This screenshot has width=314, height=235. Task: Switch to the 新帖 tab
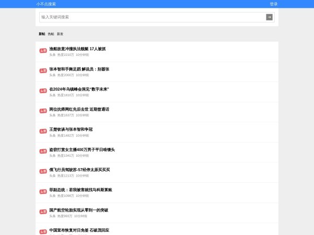click(x=42, y=34)
